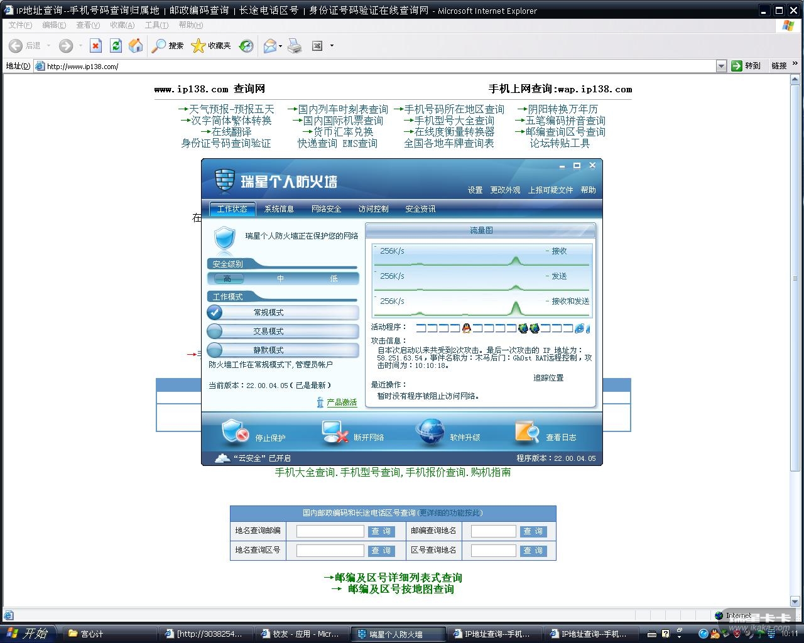
Task: Open the 查看日志 log viewer icon
Action: [527, 432]
